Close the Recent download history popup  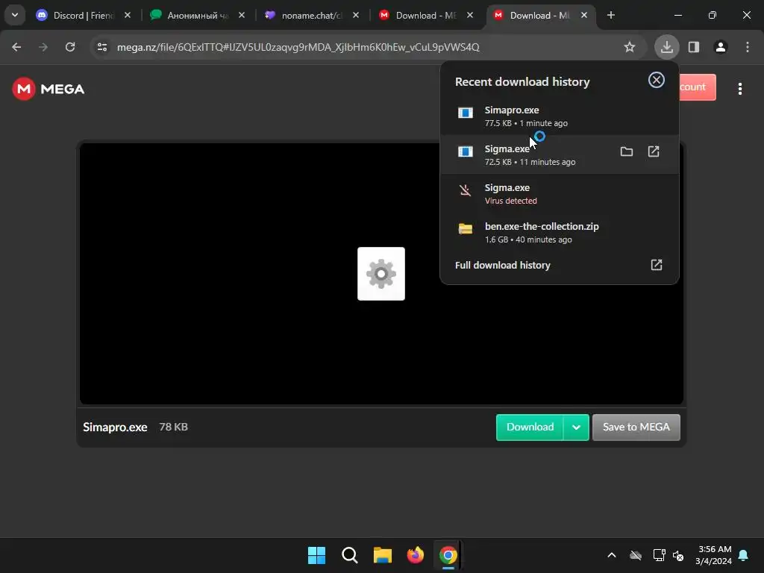tap(657, 80)
